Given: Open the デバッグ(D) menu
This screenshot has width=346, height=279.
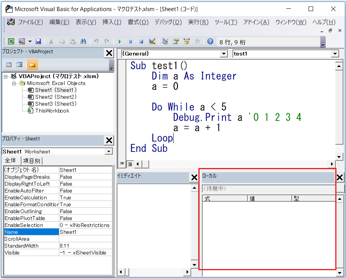Looking at the screenshot, I should point(168,22).
